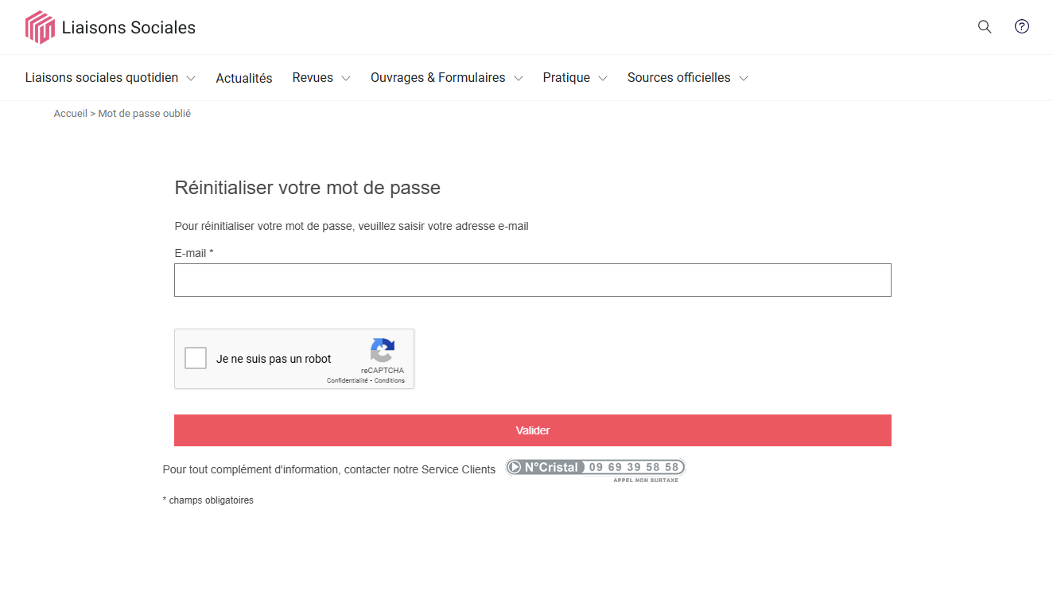Open the reCAPTCHA 'Conditions' link
This screenshot has height=607, width=1053.
pyautogui.click(x=389, y=380)
